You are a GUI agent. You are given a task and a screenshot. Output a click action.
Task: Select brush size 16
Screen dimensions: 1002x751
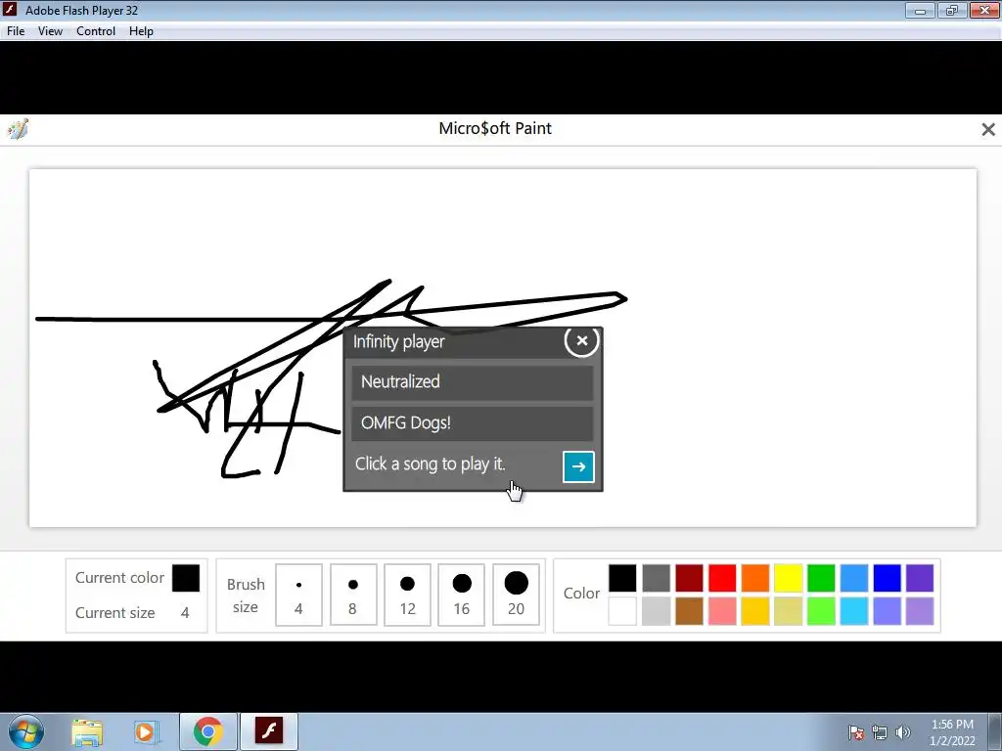[x=462, y=595]
